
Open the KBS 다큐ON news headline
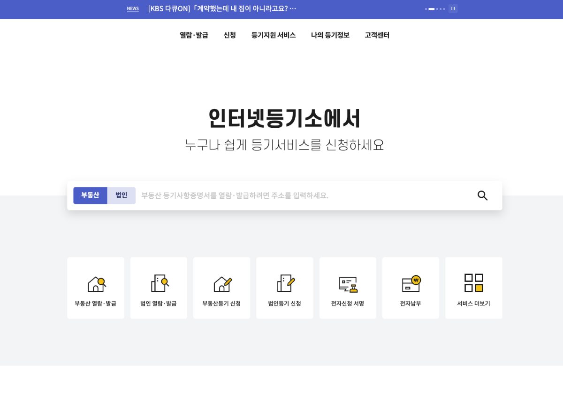pyautogui.click(x=222, y=8)
